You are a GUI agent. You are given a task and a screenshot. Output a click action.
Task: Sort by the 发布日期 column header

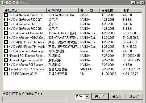click(110, 10)
